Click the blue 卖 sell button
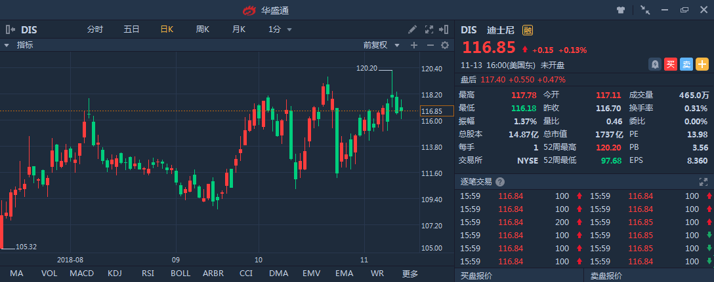 click(x=686, y=65)
